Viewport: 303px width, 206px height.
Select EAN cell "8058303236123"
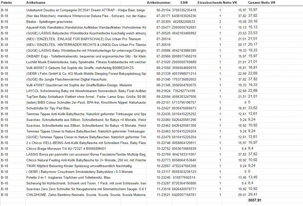(x=184, y=172)
